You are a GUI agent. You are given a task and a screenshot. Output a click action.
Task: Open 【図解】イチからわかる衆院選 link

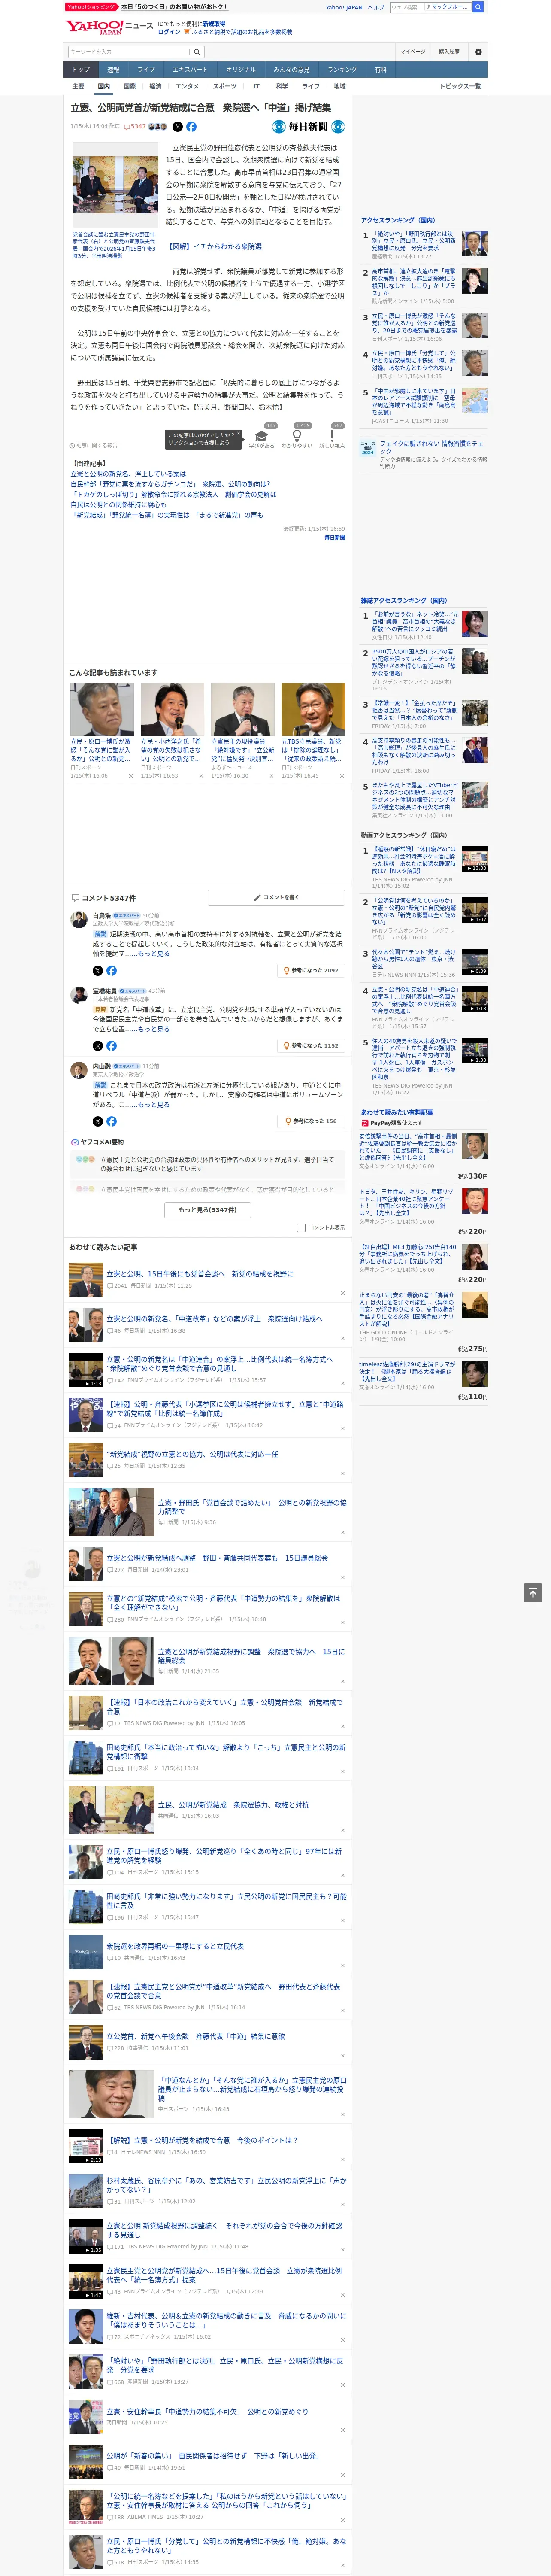[214, 246]
